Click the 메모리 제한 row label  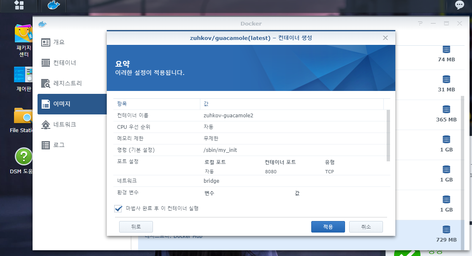pos(130,139)
